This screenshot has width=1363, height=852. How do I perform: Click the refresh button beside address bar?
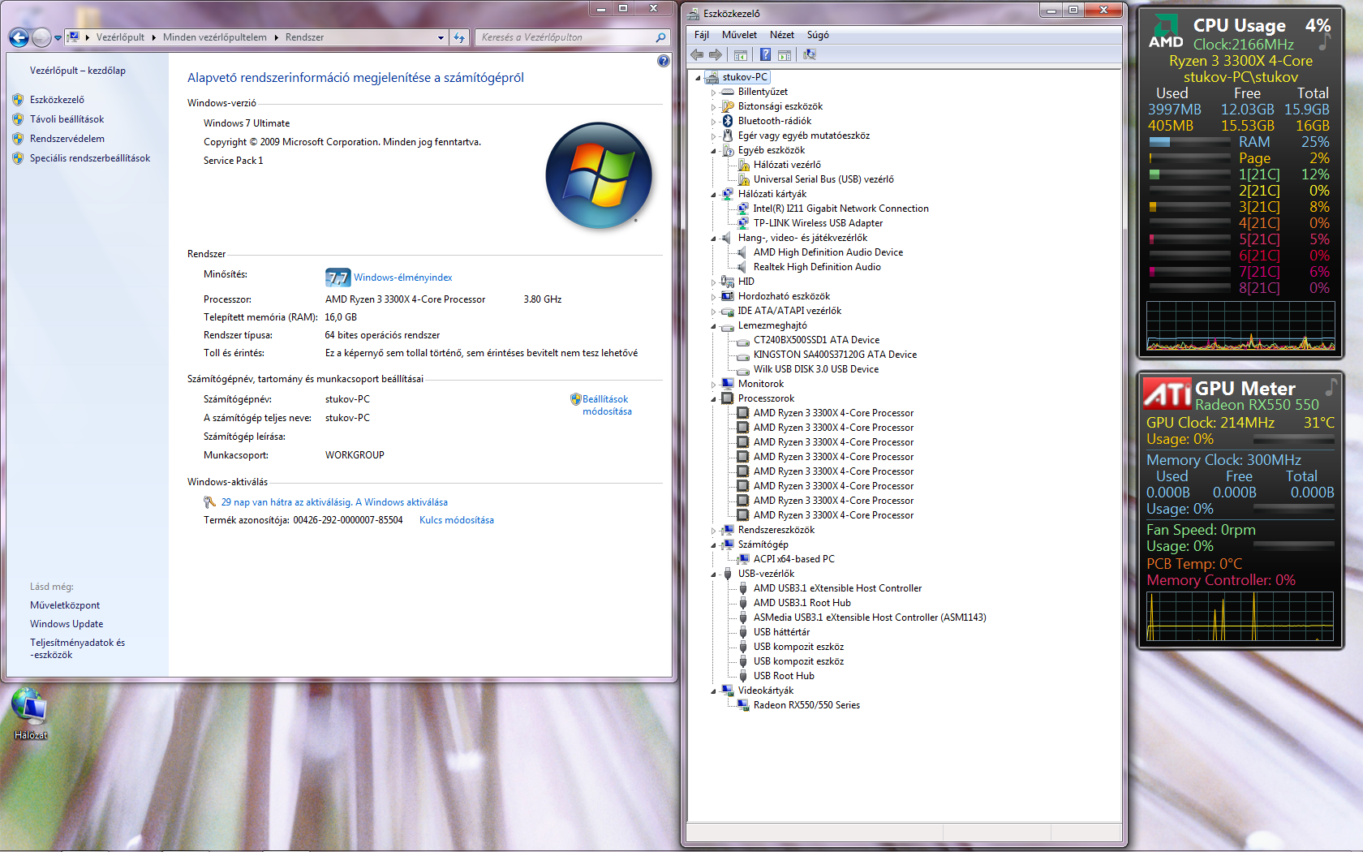tap(459, 37)
